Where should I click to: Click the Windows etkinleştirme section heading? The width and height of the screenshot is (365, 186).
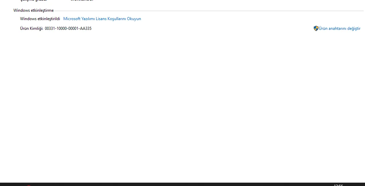tap(33, 10)
